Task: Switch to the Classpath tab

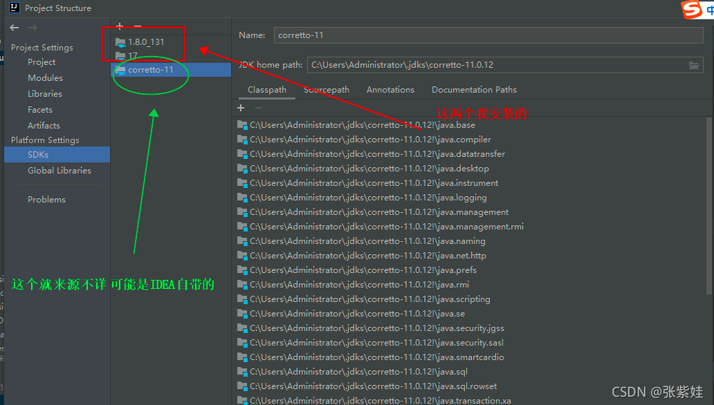Action: 267,90
